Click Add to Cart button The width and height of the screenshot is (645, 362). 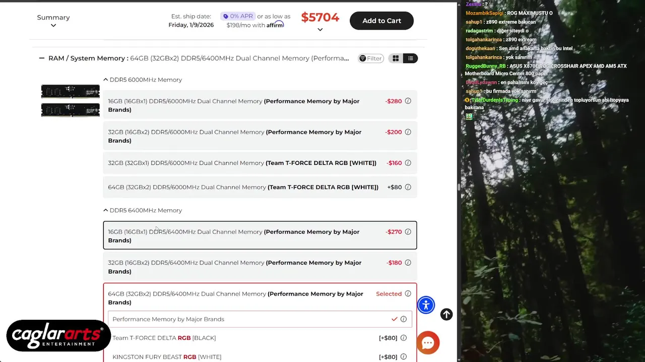point(381,21)
